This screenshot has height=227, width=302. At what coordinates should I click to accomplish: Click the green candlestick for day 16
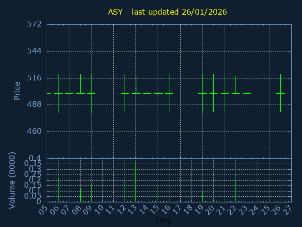point(169,93)
